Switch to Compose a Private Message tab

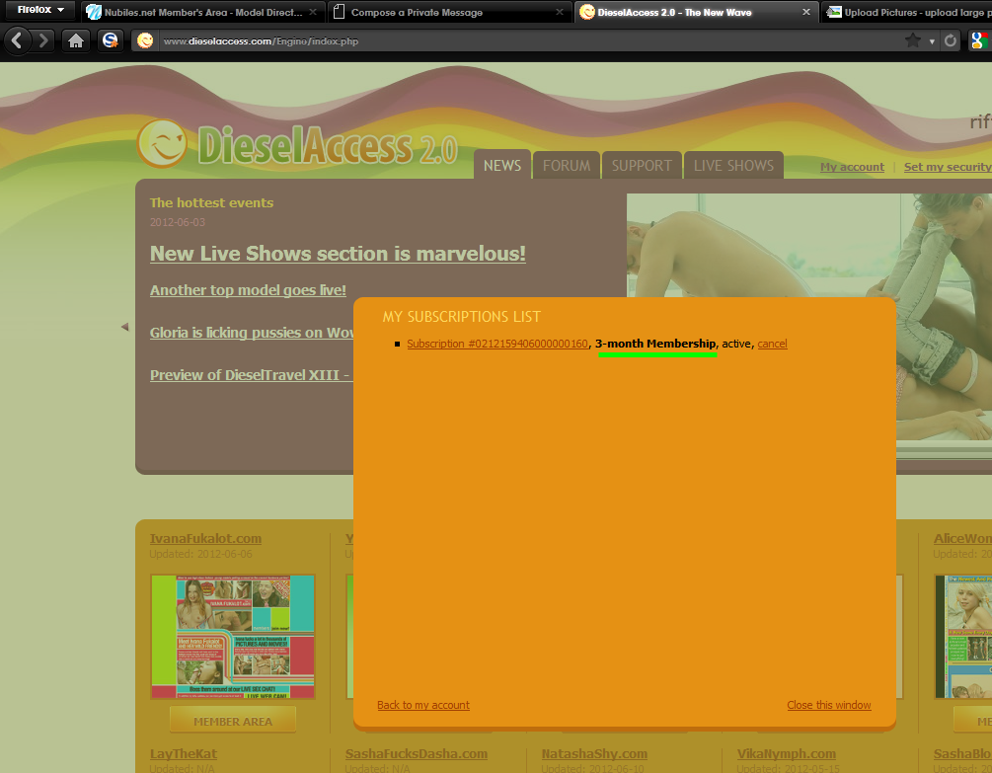click(x=448, y=12)
